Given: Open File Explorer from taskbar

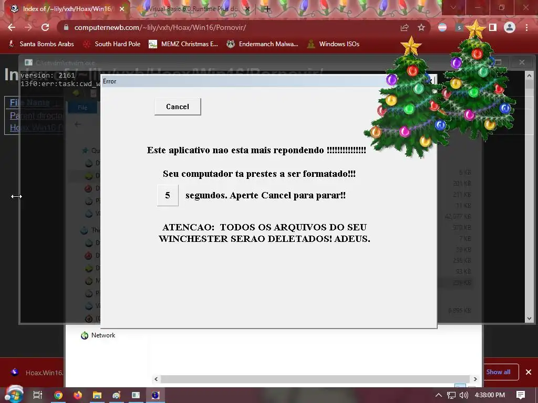Looking at the screenshot, I should point(97,395).
